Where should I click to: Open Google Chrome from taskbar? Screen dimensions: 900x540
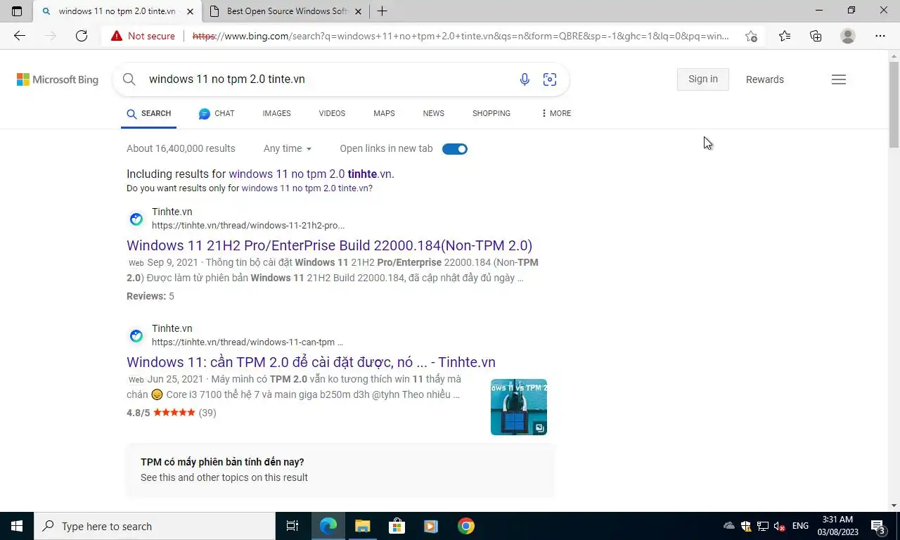(465, 526)
